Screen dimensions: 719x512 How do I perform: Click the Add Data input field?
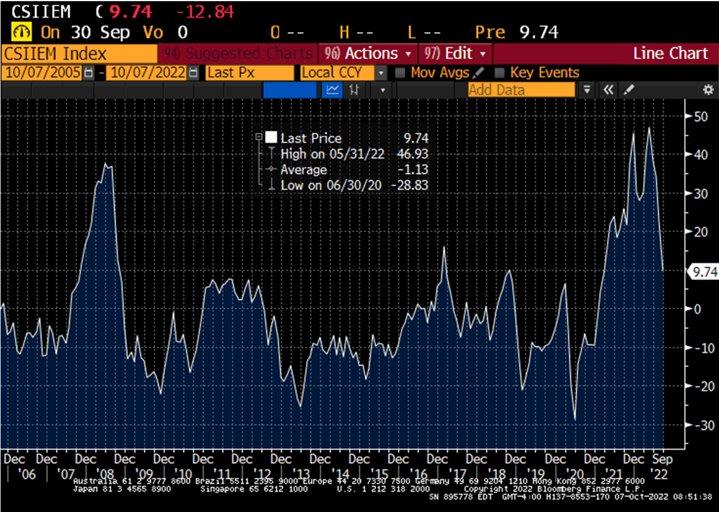[x=522, y=90]
